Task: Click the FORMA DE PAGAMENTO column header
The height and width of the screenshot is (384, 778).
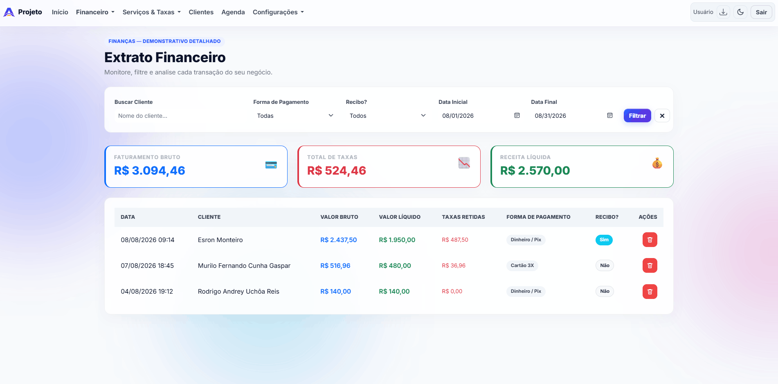Action: [538, 217]
